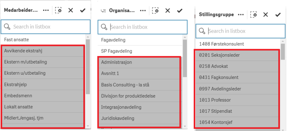This screenshot has height=131, width=287.
Task: Select Fast ansatte value
Action: tap(43, 39)
